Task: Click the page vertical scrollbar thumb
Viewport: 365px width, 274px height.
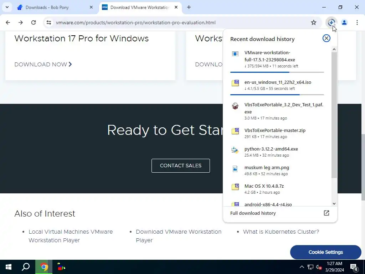Action: (363, 167)
